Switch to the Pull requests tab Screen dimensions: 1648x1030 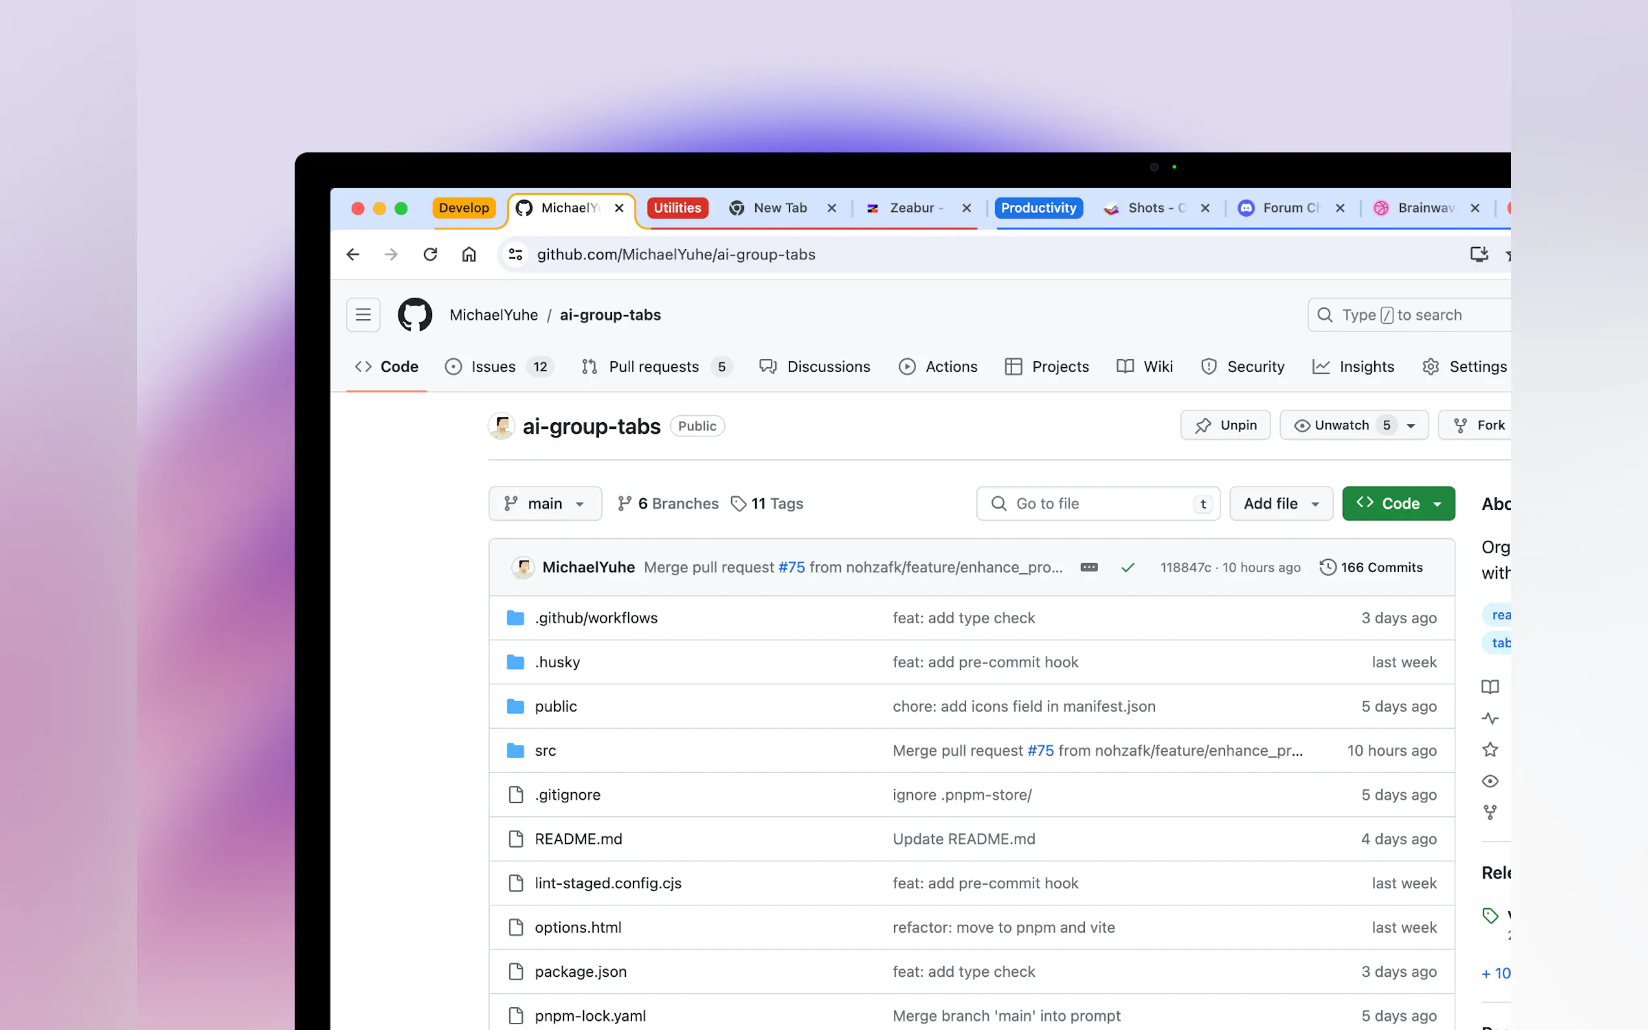[657, 366]
